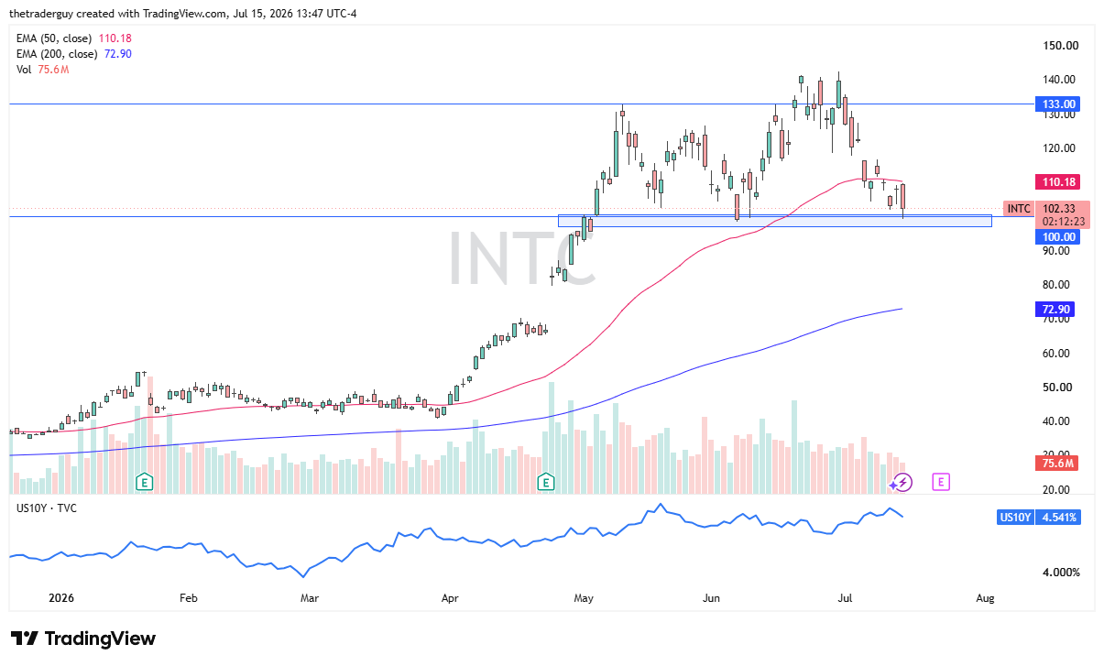
Task: Click the Jul label on the time axis
Action: click(846, 598)
